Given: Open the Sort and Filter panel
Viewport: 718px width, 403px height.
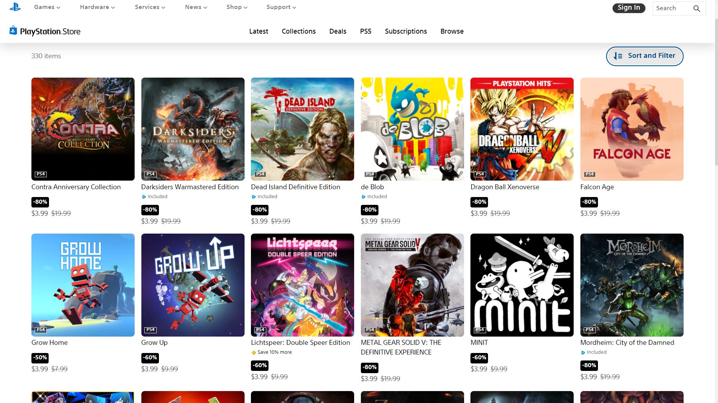Looking at the screenshot, I should (x=645, y=56).
